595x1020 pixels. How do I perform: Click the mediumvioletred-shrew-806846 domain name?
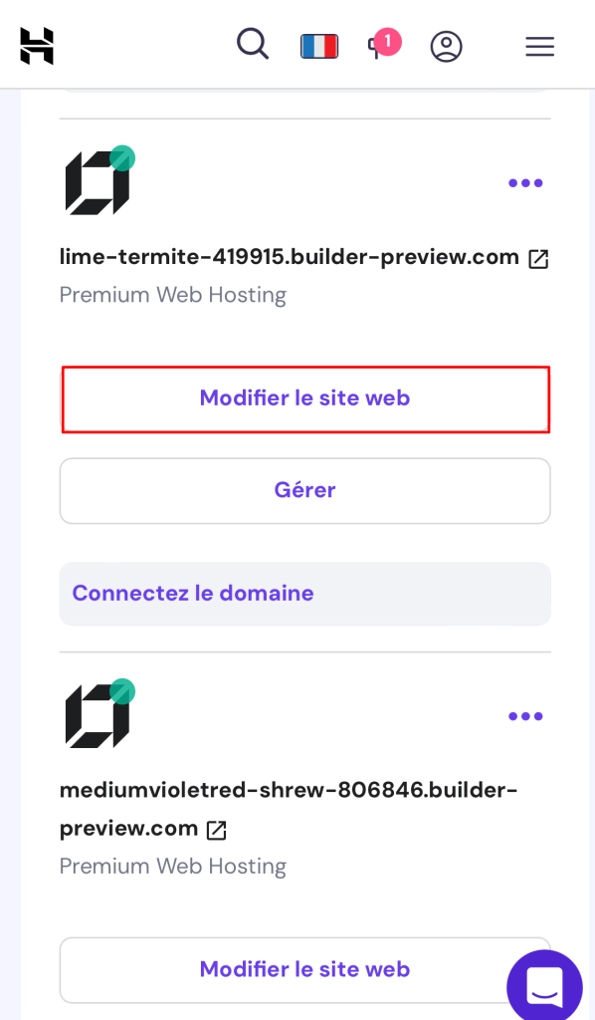click(x=289, y=809)
